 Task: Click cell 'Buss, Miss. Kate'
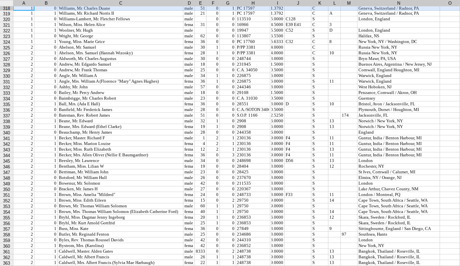[121, 229]
